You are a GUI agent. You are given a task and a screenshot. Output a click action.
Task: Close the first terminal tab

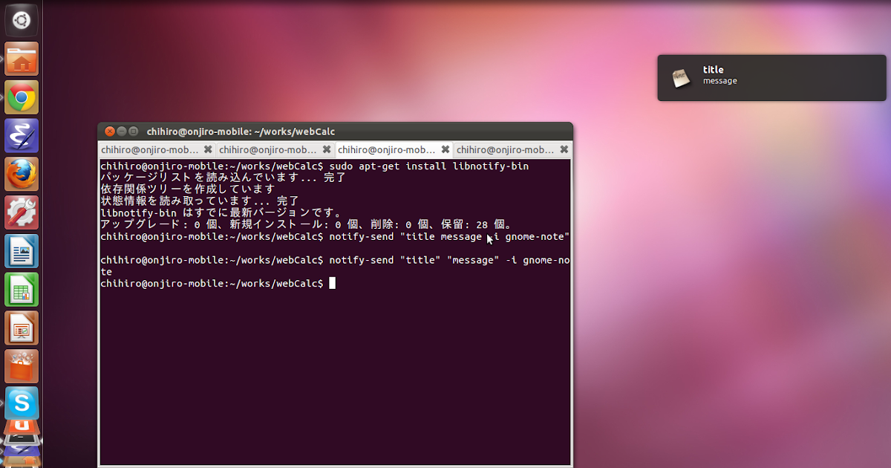coord(208,149)
